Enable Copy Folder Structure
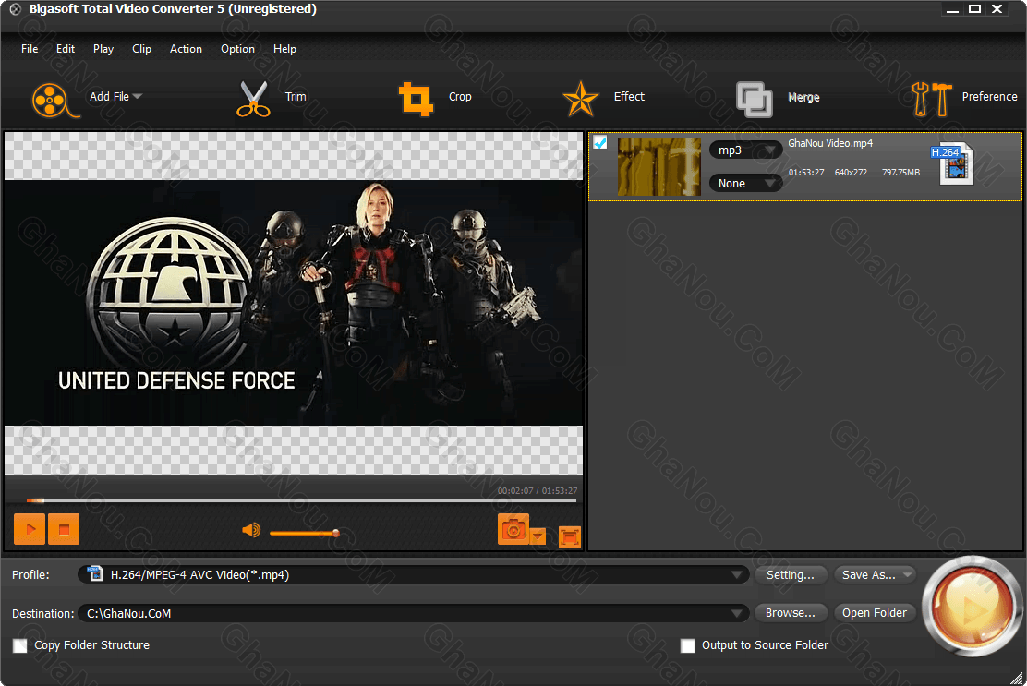The width and height of the screenshot is (1027, 686). click(x=20, y=645)
